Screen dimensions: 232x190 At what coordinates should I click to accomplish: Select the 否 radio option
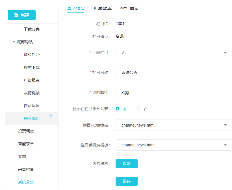point(139,108)
